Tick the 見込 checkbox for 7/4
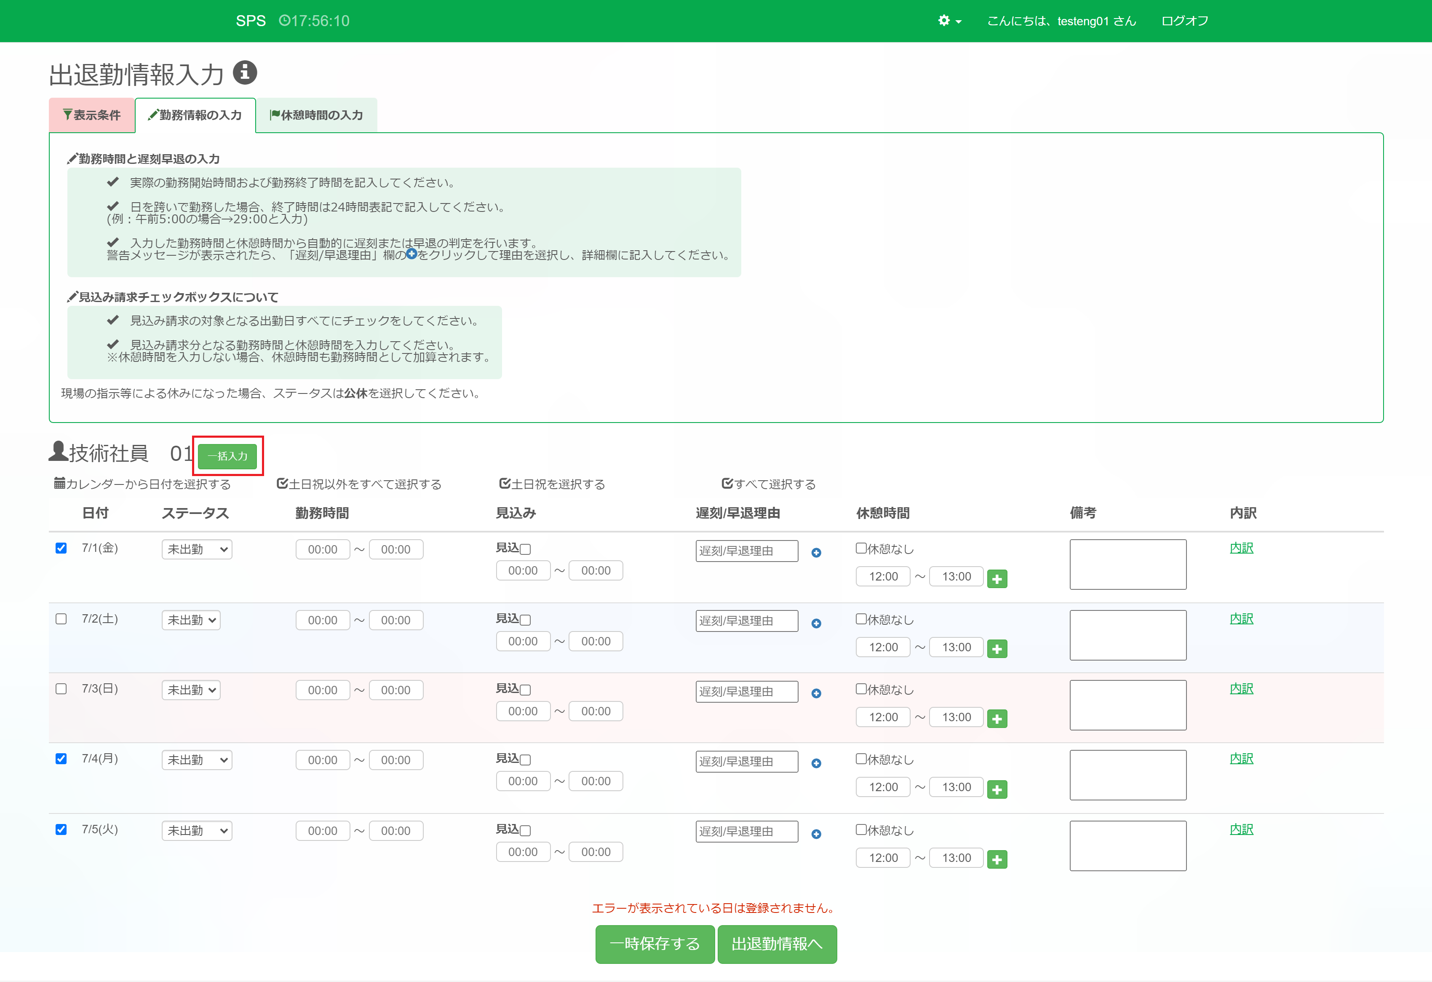 526,760
